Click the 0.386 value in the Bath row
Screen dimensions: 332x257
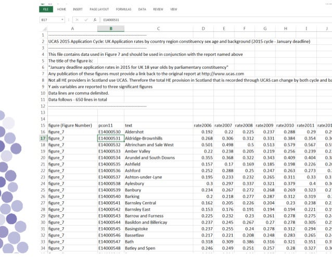click(x=245, y=242)
